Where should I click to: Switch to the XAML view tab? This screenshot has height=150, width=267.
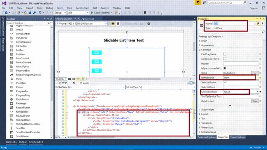85,83
